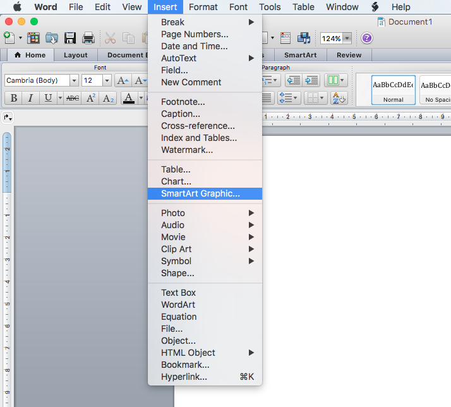Toggle italic formatting
The height and width of the screenshot is (407, 451).
(x=30, y=98)
